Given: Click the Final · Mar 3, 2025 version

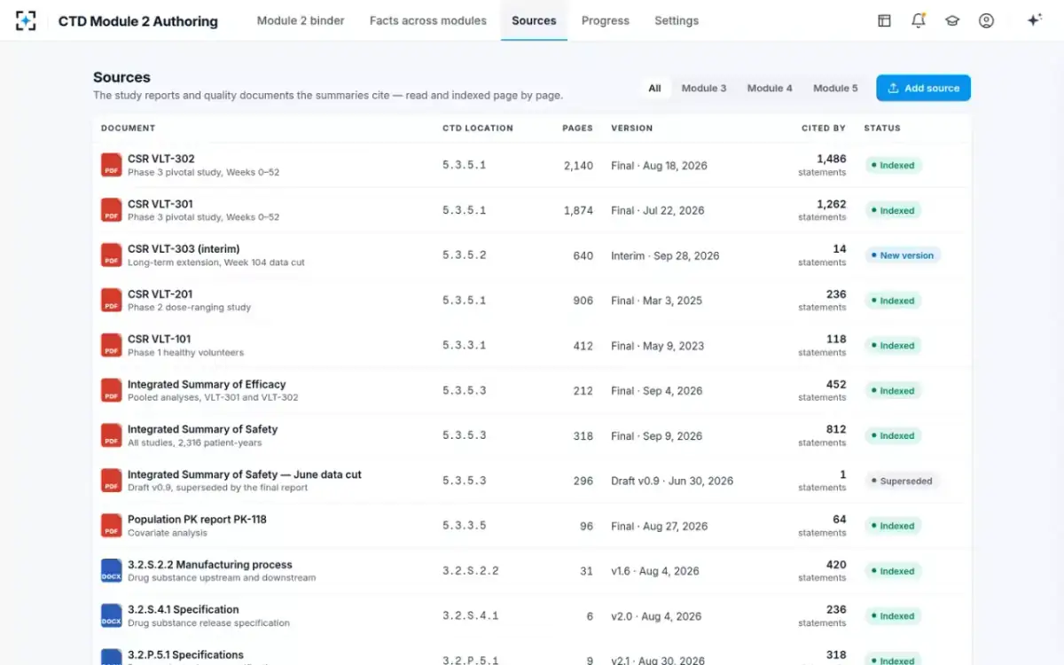Looking at the screenshot, I should pos(656,301).
